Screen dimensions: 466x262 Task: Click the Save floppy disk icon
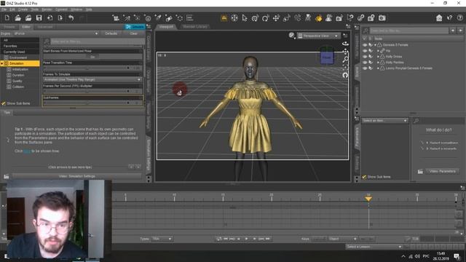39,18
